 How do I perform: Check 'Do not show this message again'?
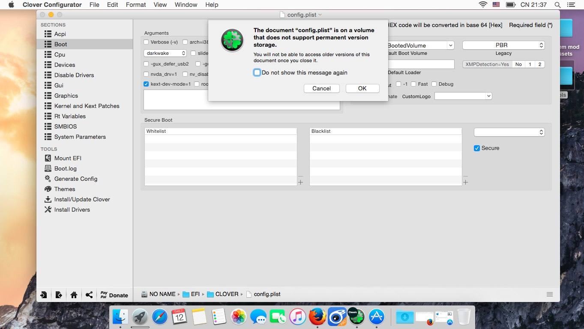[257, 72]
